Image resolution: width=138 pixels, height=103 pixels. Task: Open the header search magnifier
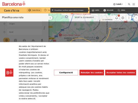tap(129, 4)
